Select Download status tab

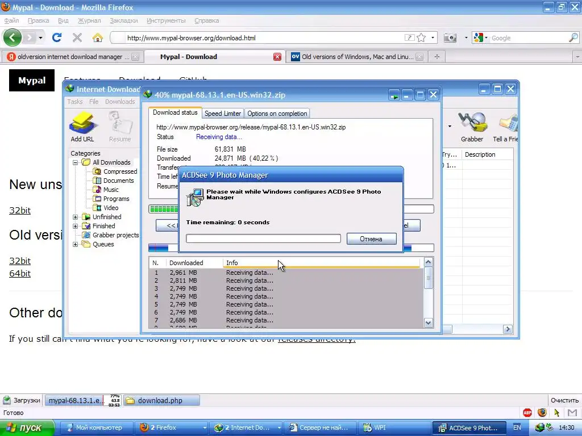pyautogui.click(x=175, y=113)
